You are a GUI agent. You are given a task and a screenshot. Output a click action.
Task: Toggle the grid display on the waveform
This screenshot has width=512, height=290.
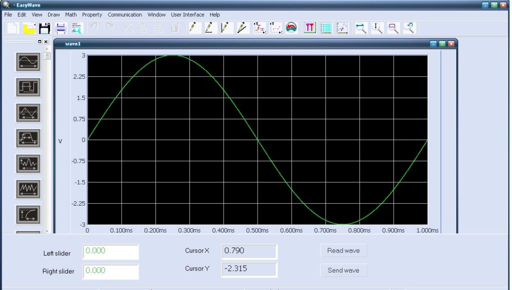(x=325, y=28)
